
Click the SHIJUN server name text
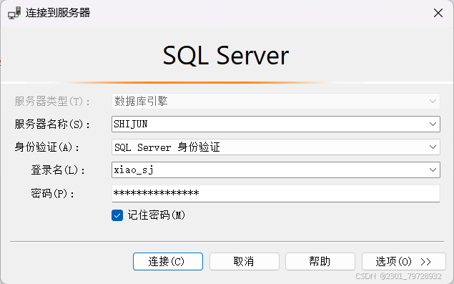pos(131,124)
